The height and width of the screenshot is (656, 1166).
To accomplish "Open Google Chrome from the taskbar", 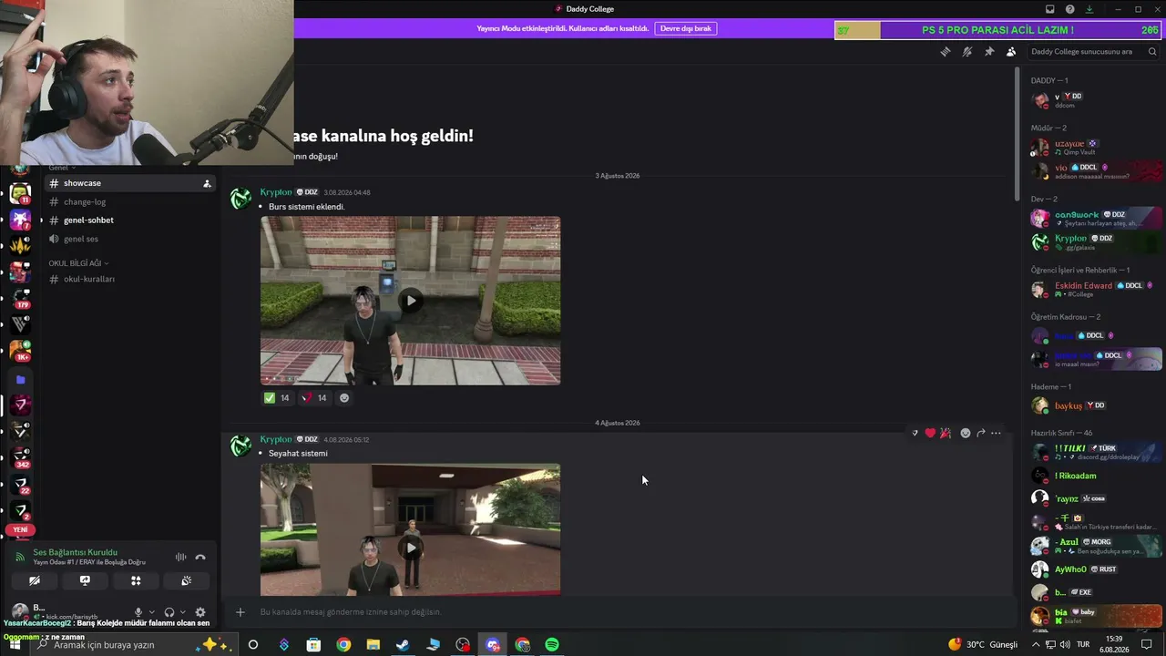I will pos(343,645).
